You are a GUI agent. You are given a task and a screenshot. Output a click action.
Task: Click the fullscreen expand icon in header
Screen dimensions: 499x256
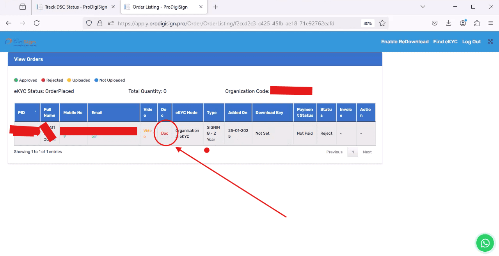[x=490, y=42]
